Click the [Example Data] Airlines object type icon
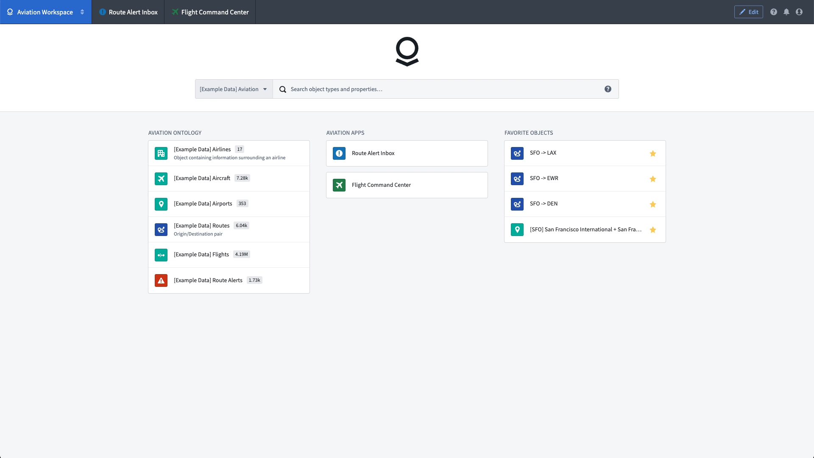814x458 pixels. (161, 153)
